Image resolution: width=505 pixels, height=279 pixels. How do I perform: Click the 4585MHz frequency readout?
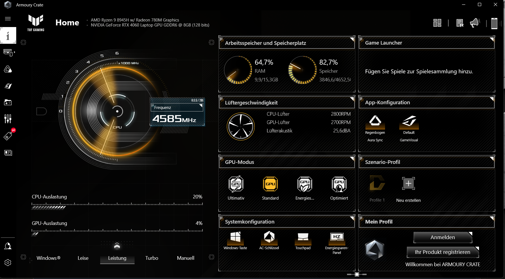174,119
